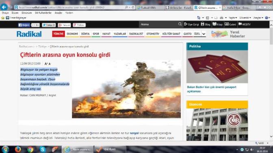273x153 pixels.
Task: Click the magnifier icon in Arama box
Action: pos(180,24)
